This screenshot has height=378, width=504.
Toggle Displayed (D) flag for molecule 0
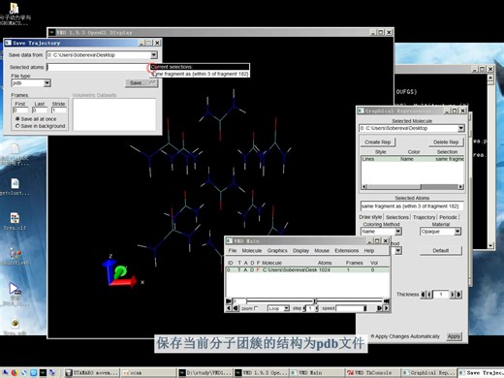252,269
